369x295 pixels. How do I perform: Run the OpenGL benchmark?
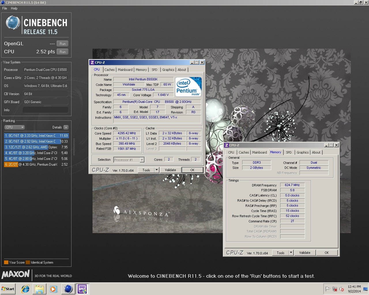[63, 44]
